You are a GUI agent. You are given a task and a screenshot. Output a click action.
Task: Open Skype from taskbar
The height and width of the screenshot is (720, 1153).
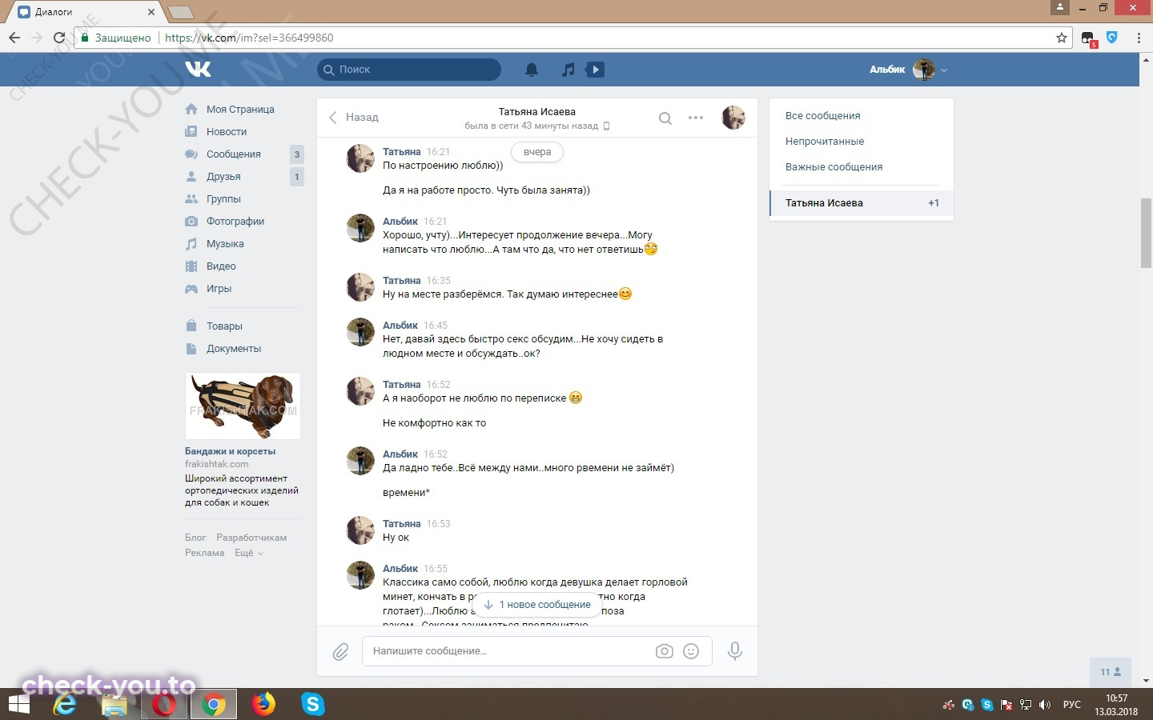click(x=312, y=704)
